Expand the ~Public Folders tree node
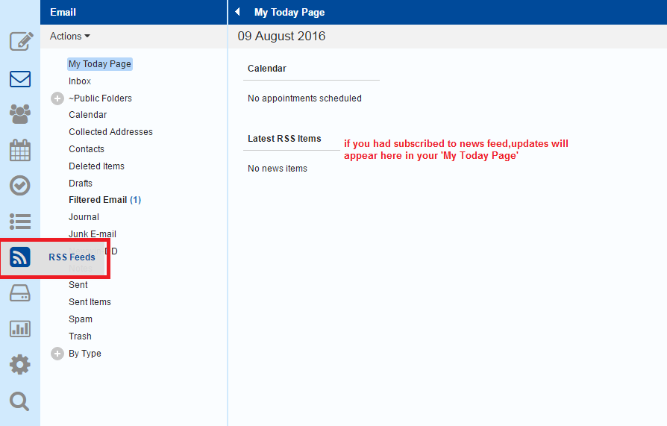The width and height of the screenshot is (667, 426). point(57,98)
